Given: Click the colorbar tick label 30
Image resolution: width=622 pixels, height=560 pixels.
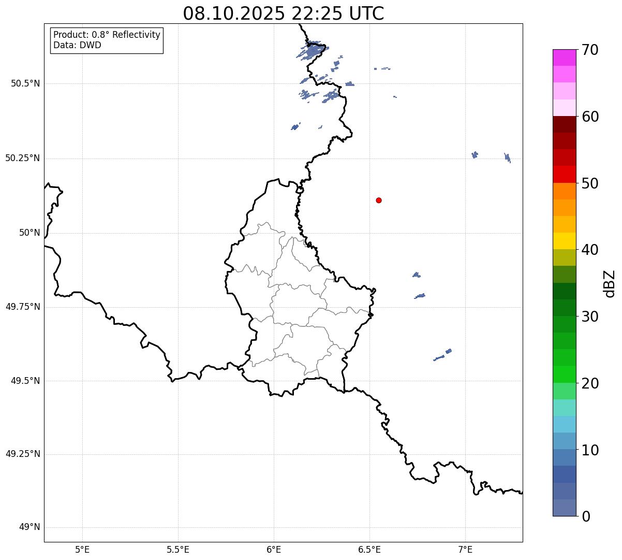Looking at the screenshot, I should pyautogui.click(x=590, y=317).
